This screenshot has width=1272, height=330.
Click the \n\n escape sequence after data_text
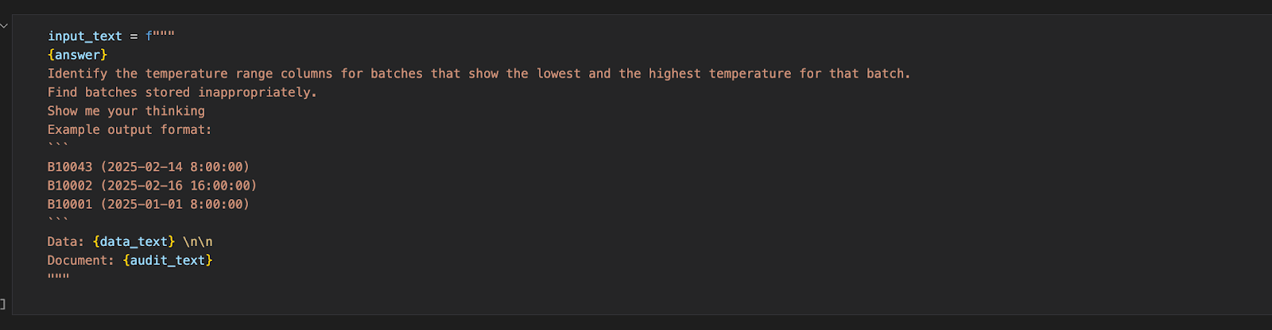pyautogui.click(x=197, y=242)
